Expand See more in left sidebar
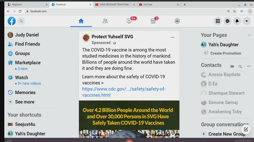Image resolution: width=254 pixels, height=142 pixels. [24, 102]
